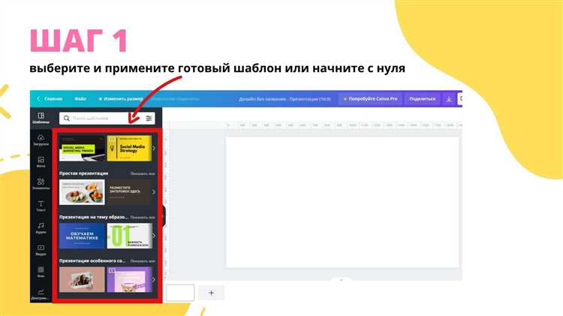
Task: Open the Фото photos sidebar icon
Action: pyautogui.click(x=41, y=162)
